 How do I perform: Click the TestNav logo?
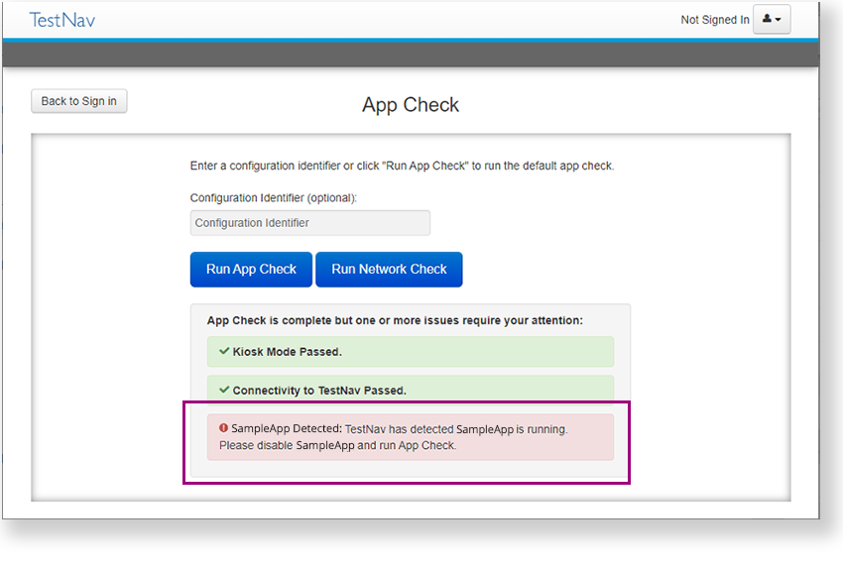point(62,20)
